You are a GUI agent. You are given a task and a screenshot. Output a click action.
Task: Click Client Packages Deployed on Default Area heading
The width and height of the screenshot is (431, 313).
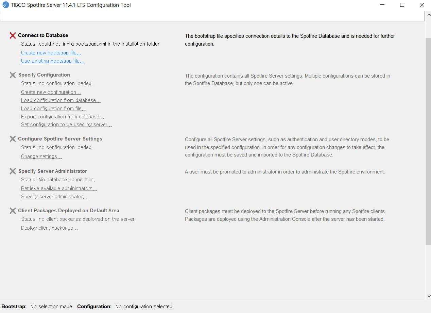[69, 211]
